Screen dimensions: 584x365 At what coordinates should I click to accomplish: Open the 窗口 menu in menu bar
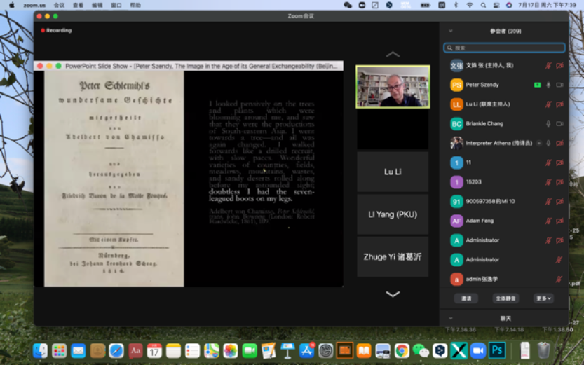tap(116, 5)
